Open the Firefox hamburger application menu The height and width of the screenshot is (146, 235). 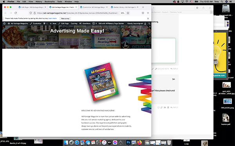148,13
